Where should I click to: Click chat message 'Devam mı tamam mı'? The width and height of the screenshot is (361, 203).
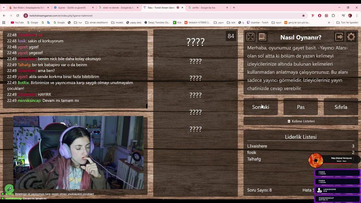click(x=61, y=100)
